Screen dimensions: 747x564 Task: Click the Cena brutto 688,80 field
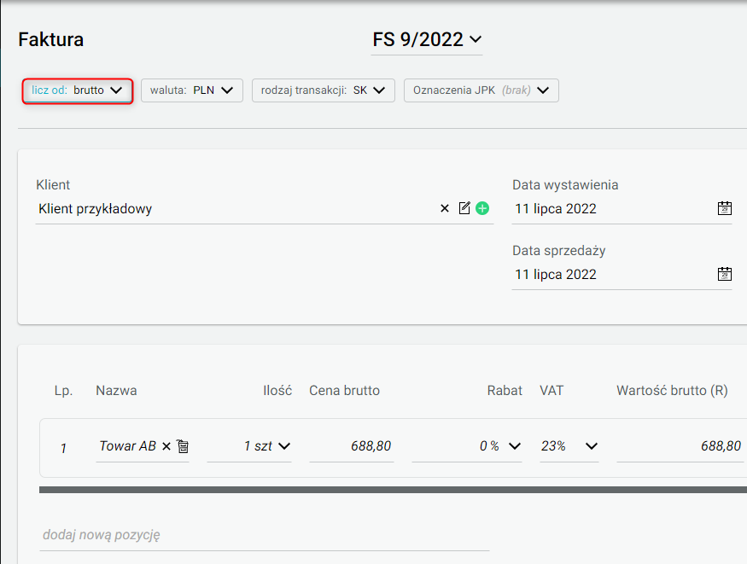[x=352, y=446]
